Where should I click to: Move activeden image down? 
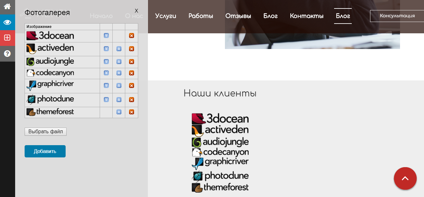(106, 49)
